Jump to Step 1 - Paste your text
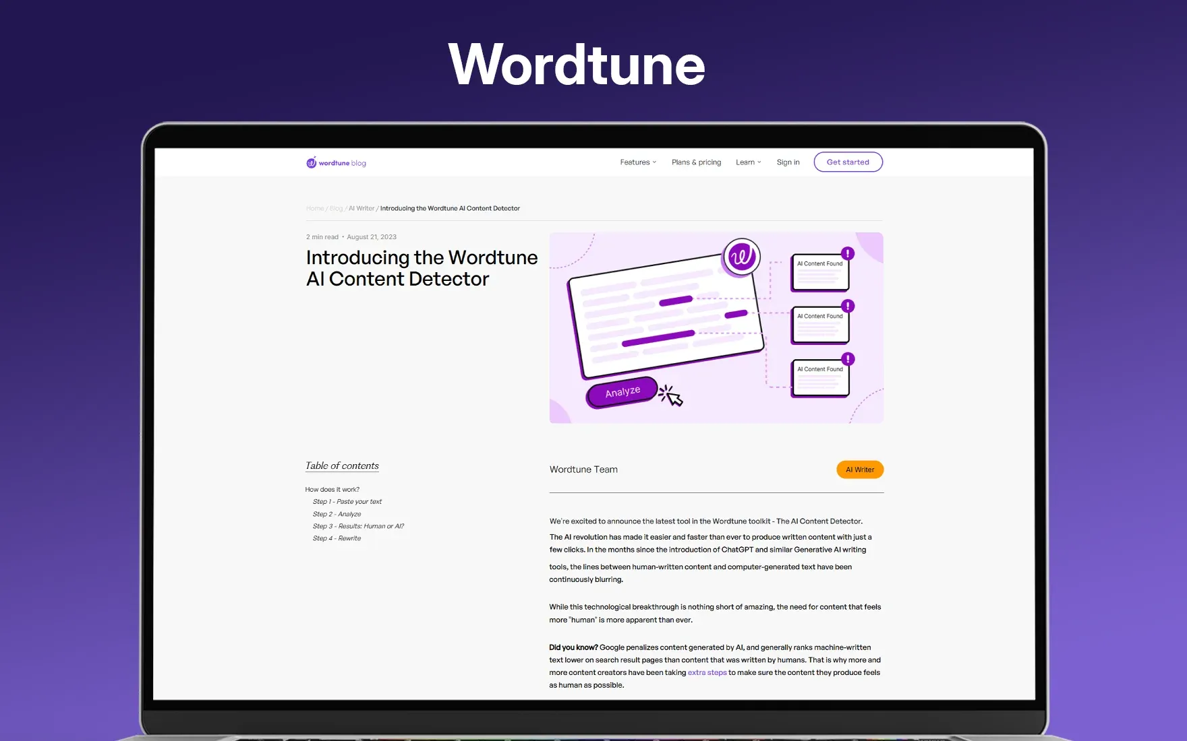 pyautogui.click(x=347, y=502)
